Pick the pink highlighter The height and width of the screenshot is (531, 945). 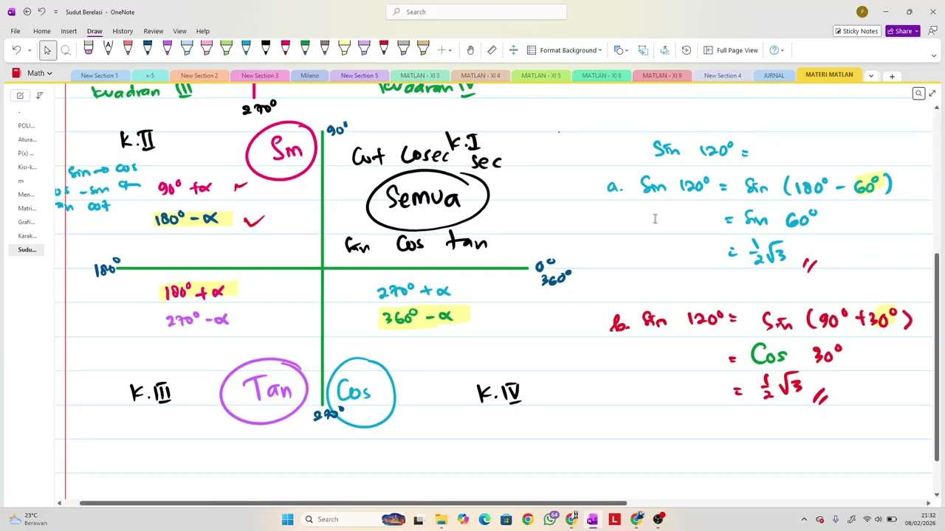click(x=207, y=49)
